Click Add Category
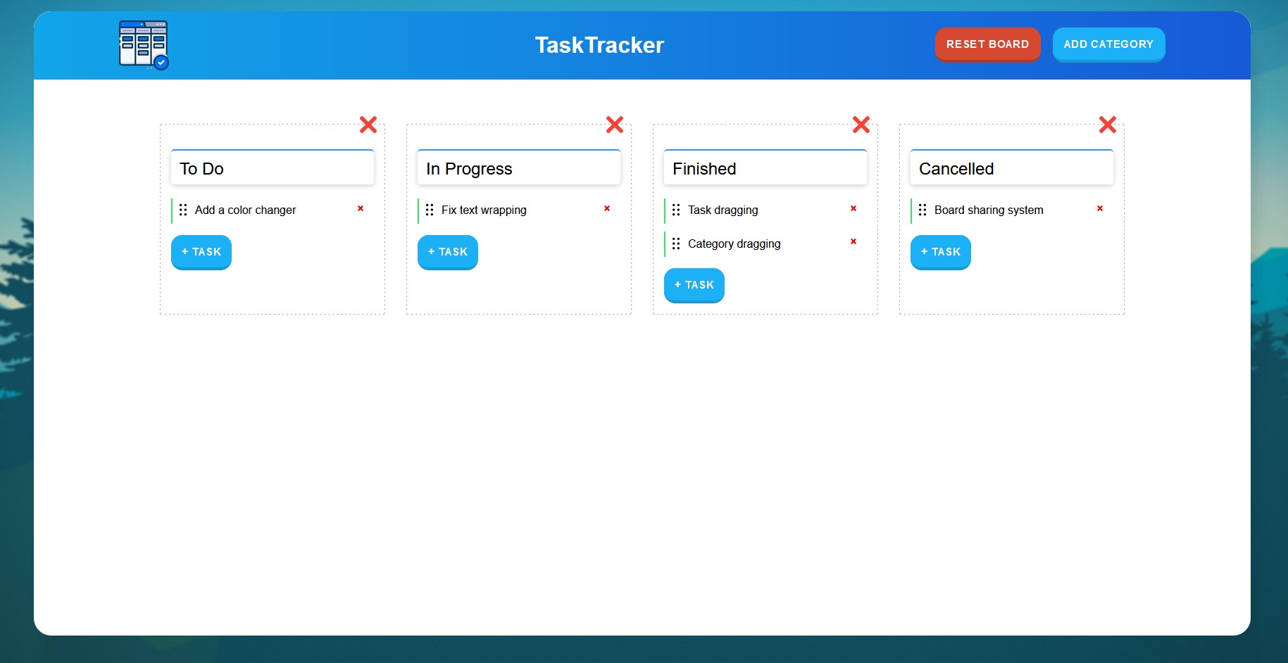This screenshot has height=663, width=1288. [x=1108, y=44]
